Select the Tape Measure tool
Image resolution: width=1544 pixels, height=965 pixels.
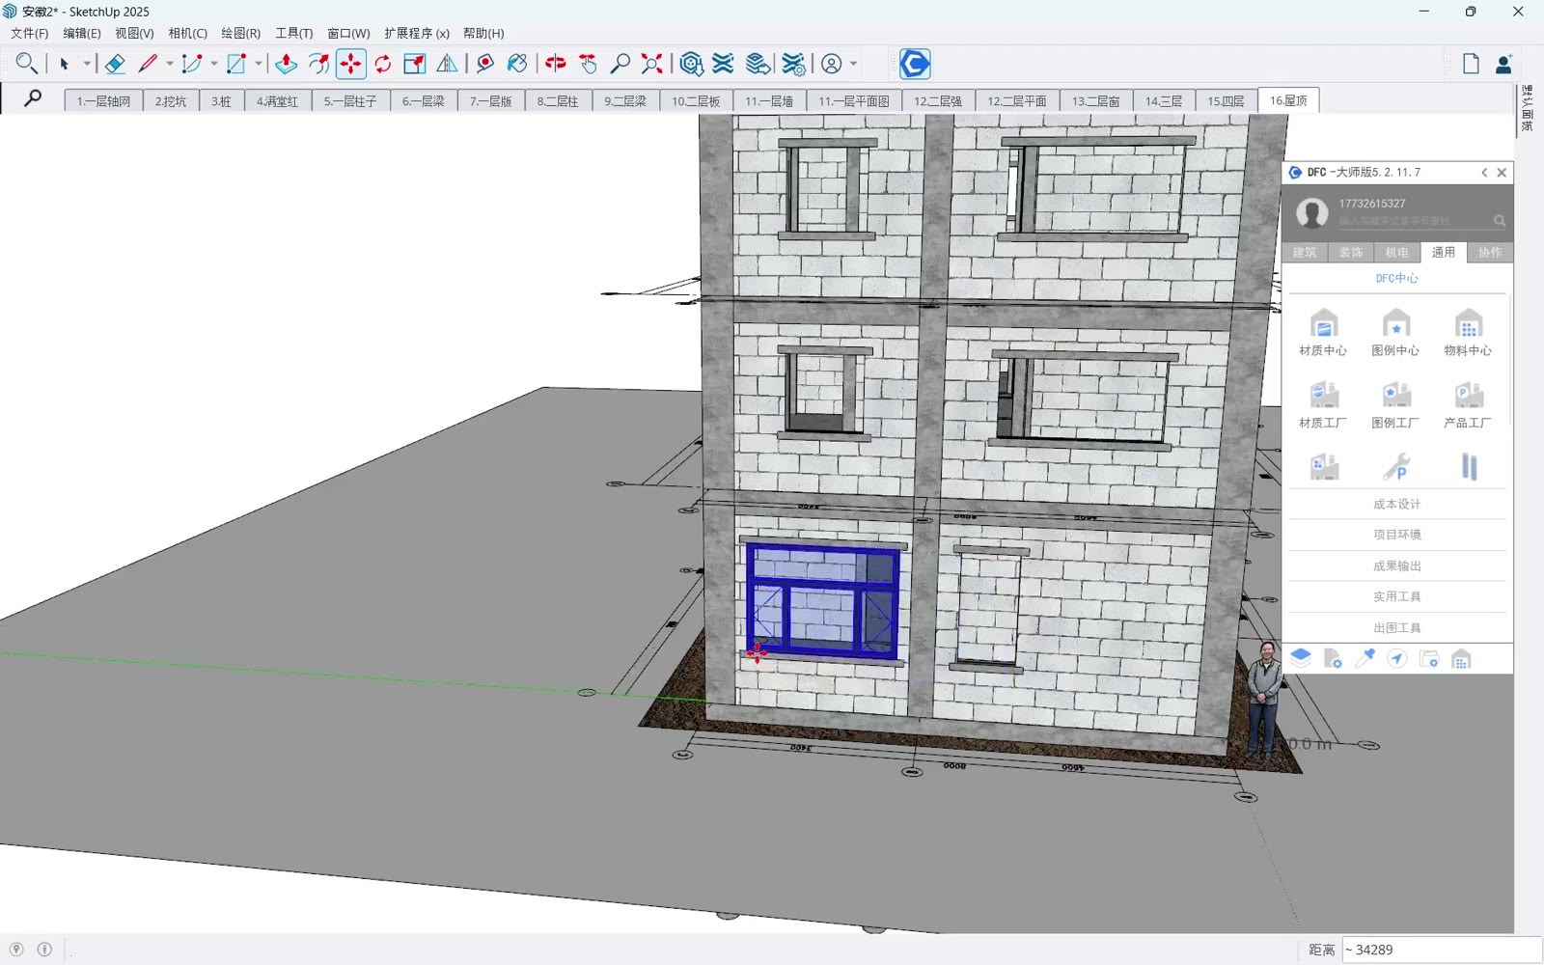(x=485, y=64)
